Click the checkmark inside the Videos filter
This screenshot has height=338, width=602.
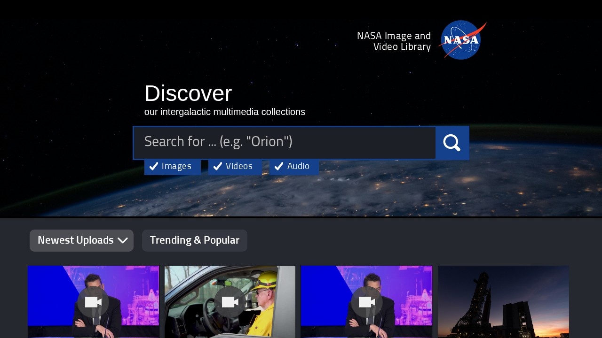point(218,166)
